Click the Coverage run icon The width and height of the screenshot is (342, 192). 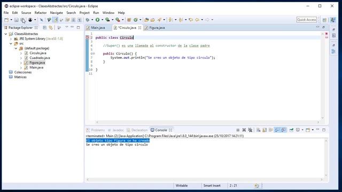pos(107,20)
